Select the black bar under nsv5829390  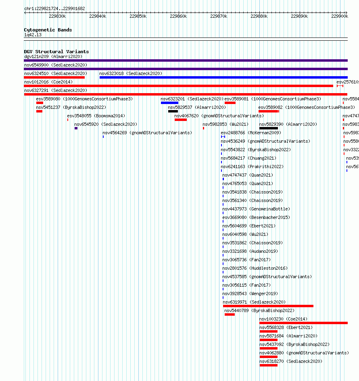269,128
